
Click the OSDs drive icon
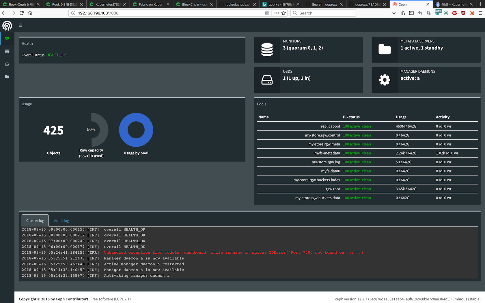tap(267, 80)
